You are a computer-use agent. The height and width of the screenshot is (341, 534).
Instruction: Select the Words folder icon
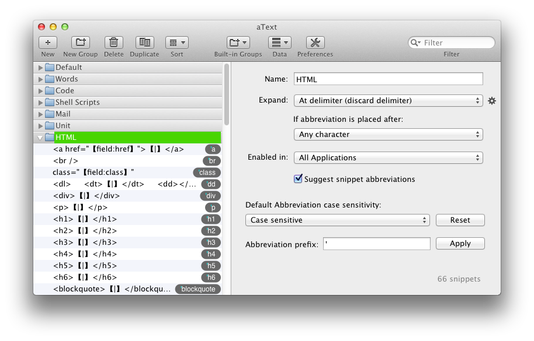(x=50, y=79)
